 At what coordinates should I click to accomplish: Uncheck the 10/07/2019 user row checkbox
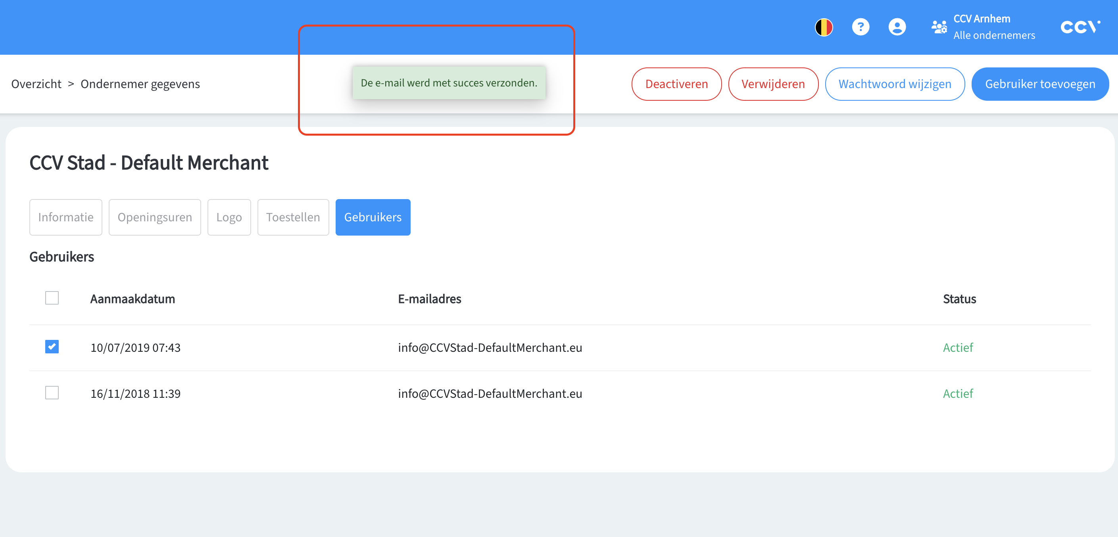click(x=52, y=347)
